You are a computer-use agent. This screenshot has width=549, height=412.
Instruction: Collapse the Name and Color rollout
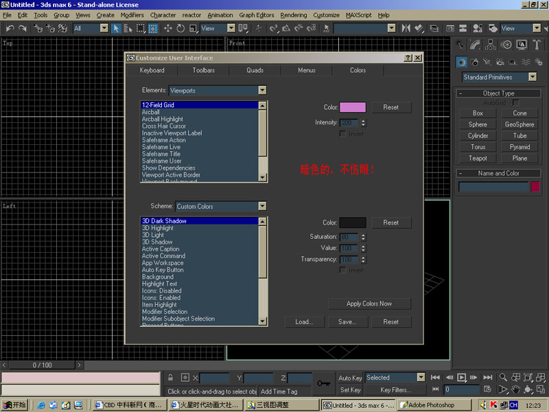499,173
